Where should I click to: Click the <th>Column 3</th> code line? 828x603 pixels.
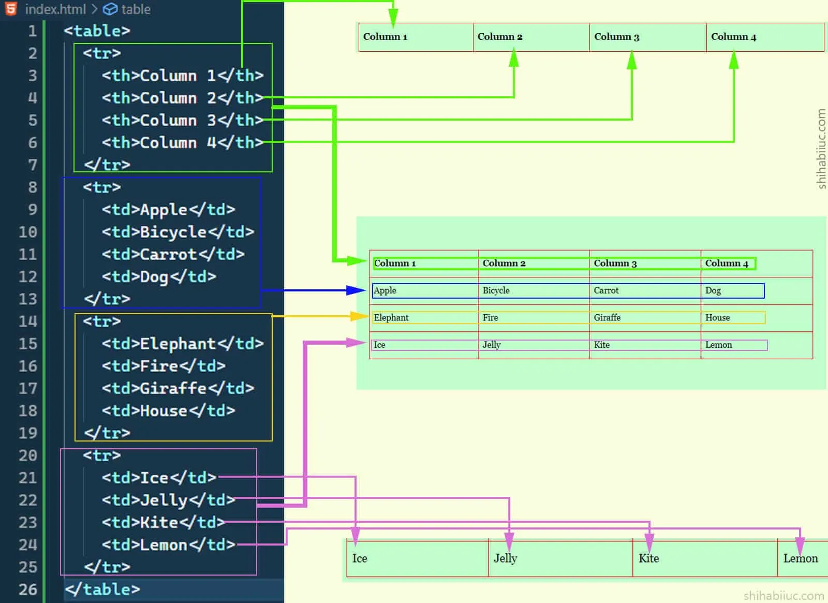(182, 120)
